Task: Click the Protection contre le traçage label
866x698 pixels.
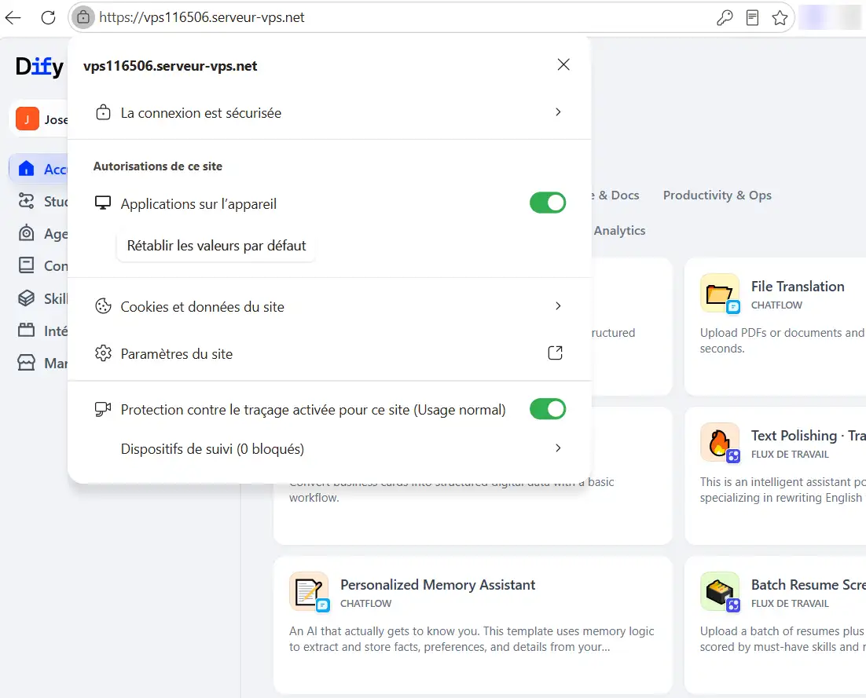Action: (x=313, y=409)
